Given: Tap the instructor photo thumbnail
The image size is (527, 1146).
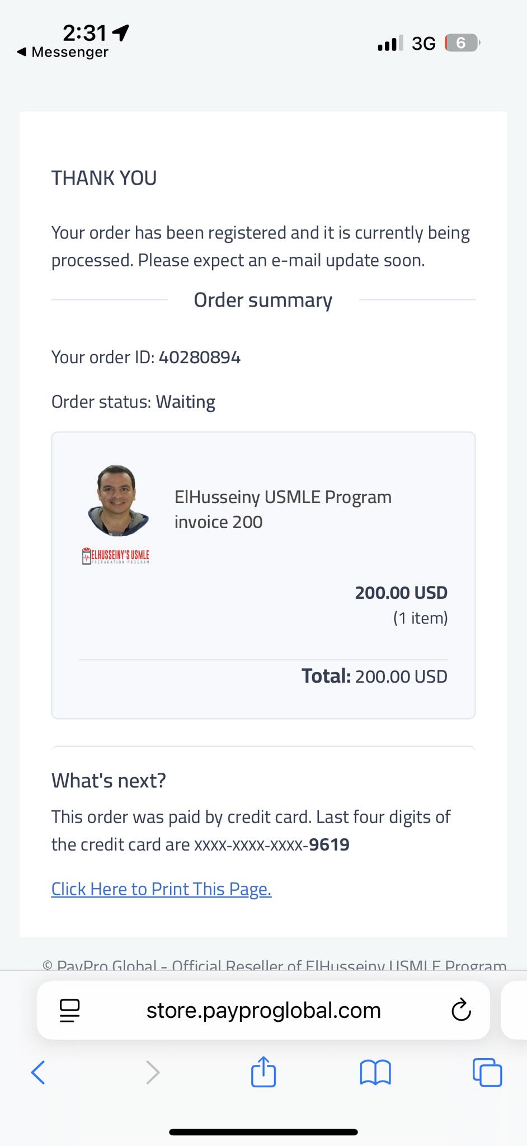Looking at the screenshot, I should pos(118,500).
